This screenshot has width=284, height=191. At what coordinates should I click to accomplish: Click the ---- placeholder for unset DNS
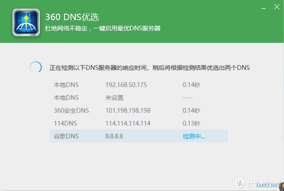point(188,98)
